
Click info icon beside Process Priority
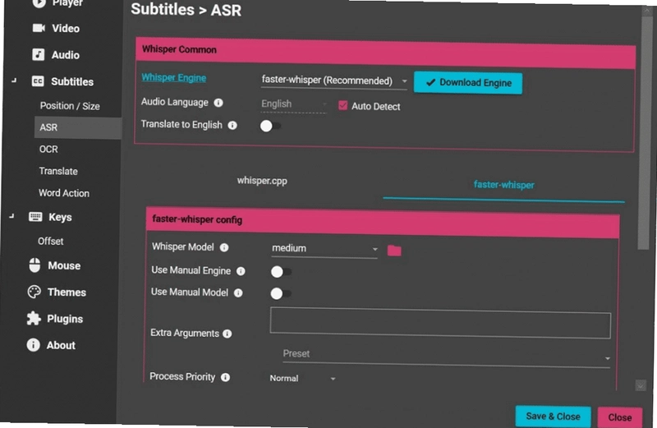point(225,377)
